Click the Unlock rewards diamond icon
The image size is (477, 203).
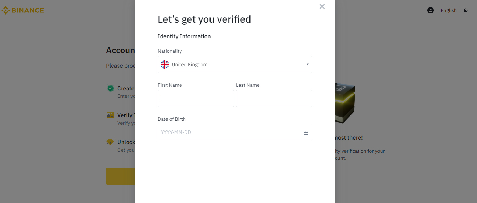tap(110, 142)
